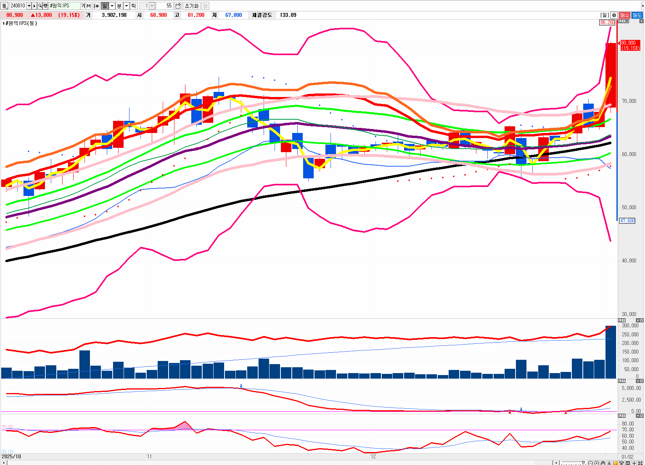Image resolution: width=645 pixels, height=465 pixels.
Task: Maximize the price chart pane
Action: (x=641, y=22)
